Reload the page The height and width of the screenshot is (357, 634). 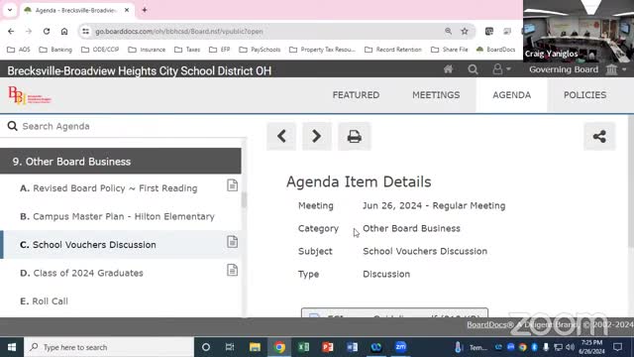47,31
